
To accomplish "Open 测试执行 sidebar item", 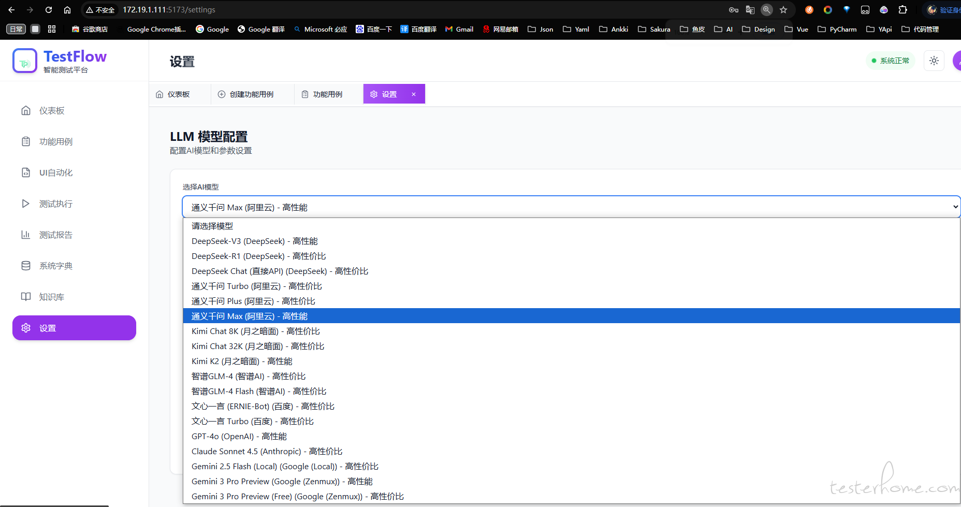I will click(x=55, y=204).
